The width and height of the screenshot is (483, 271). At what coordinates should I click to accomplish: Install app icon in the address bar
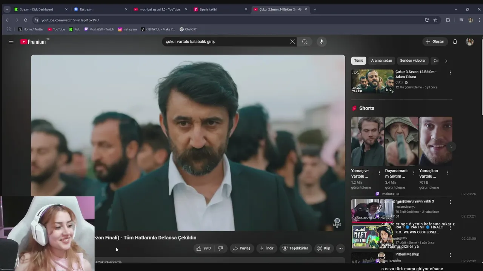pos(427,20)
